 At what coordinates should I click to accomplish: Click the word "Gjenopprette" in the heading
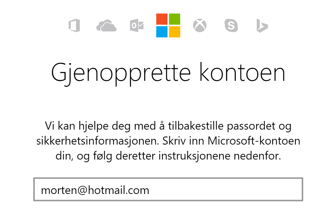click(x=121, y=74)
